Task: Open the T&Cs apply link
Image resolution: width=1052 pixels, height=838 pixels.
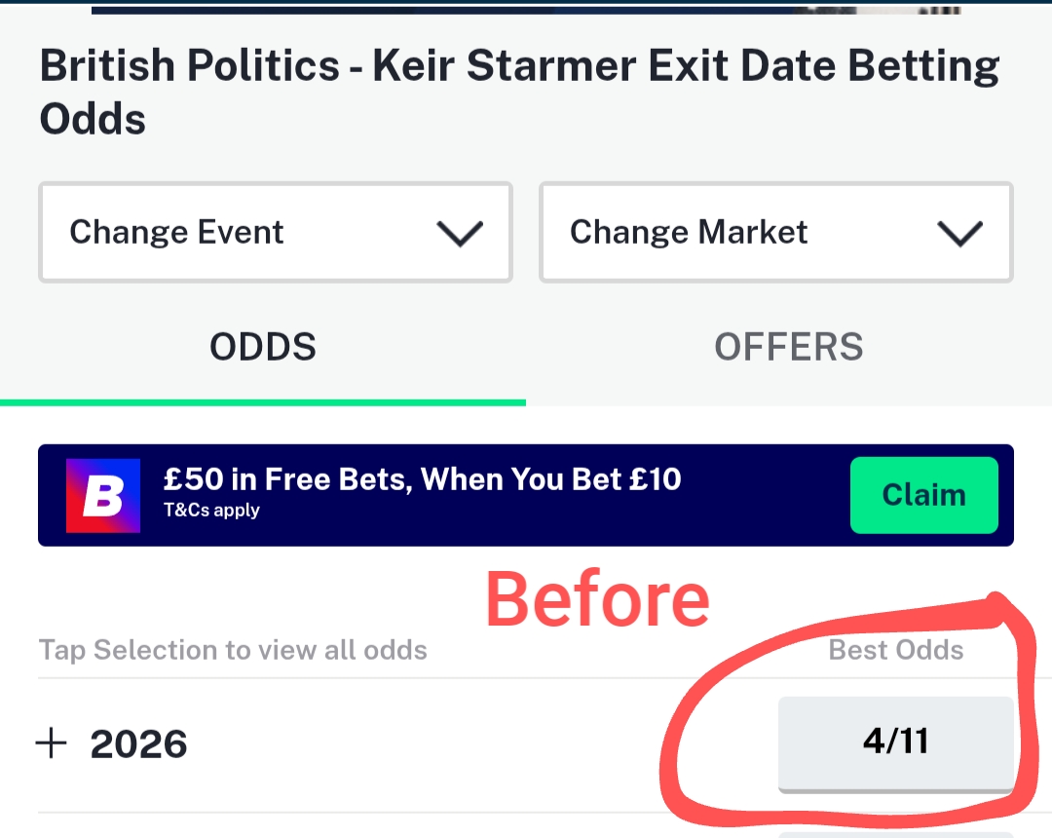Action: (x=211, y=511)
